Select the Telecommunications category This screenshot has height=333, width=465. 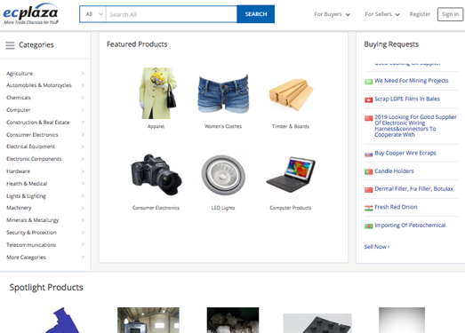point(31,245)
